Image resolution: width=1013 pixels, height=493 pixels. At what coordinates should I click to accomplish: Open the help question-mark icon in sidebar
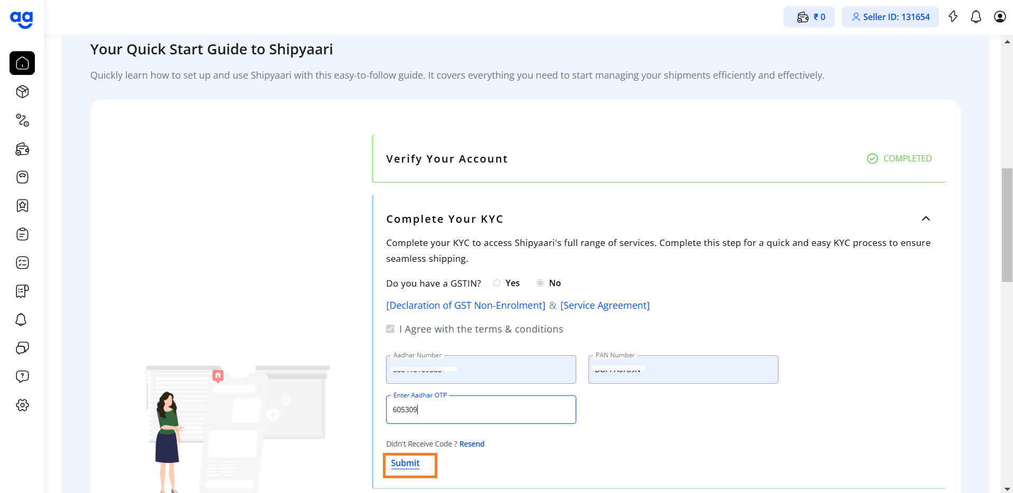(22, 376)
